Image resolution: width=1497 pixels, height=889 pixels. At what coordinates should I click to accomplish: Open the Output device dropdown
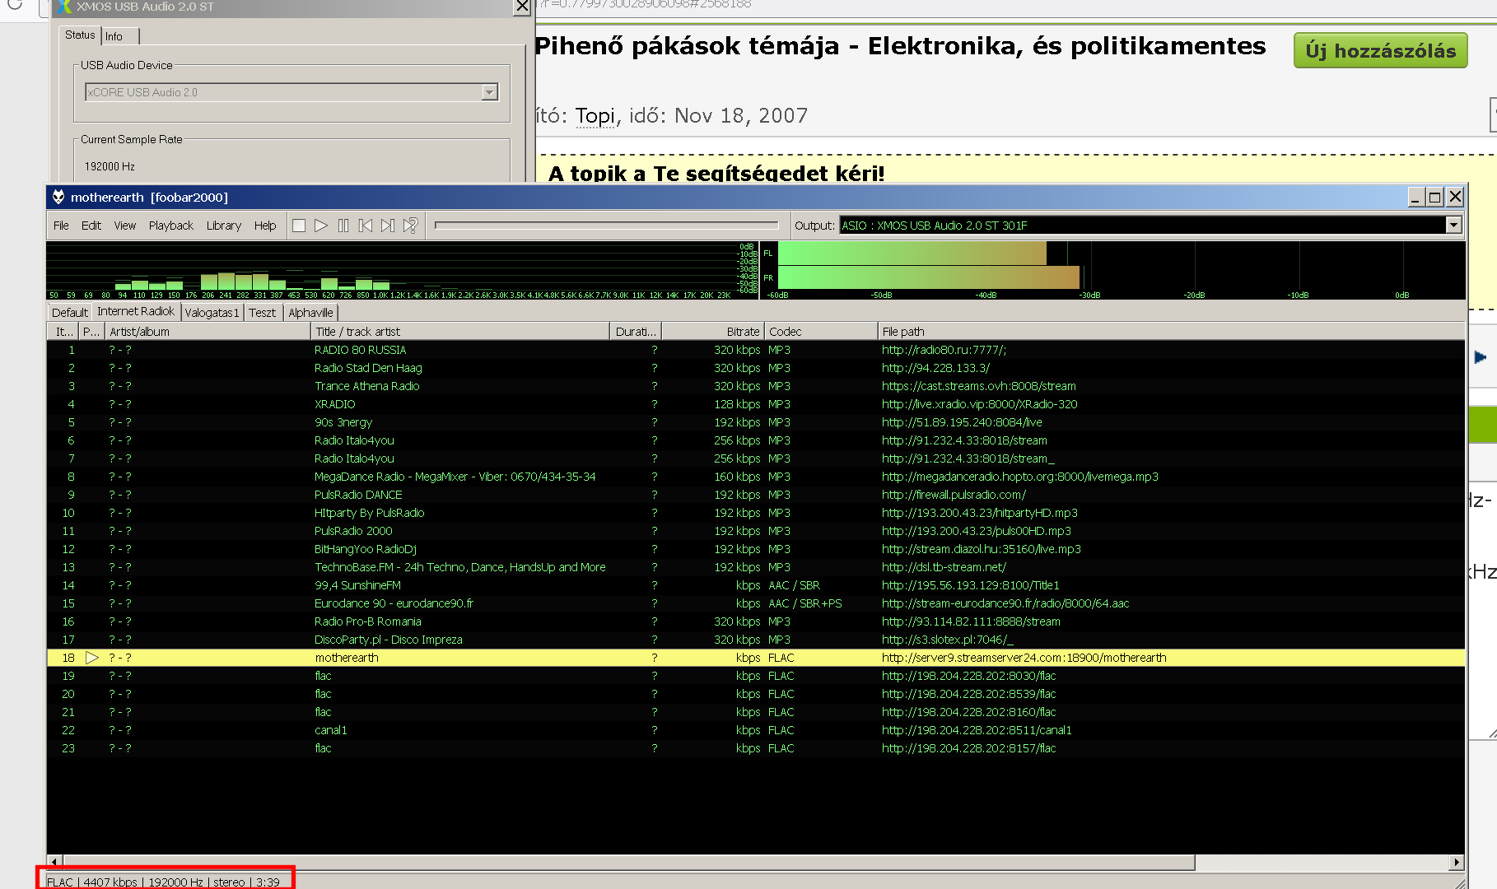[1454, 225]
